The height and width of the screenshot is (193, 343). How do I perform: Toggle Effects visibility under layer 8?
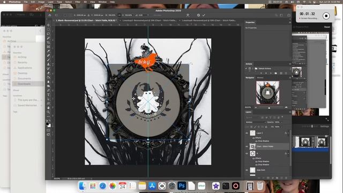coord(253,158)
